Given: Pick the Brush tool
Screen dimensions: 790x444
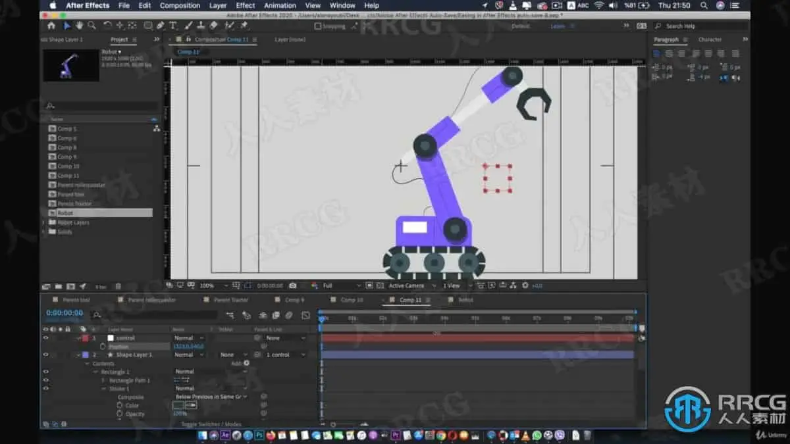Looking at the screenshot, I should point(189,26).
